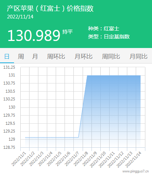Switch to the 月 monthly tab

[x=35, y=56]
